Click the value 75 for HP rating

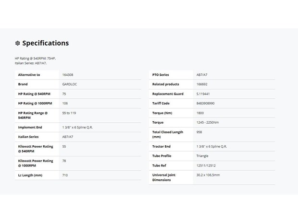(64, 94)
